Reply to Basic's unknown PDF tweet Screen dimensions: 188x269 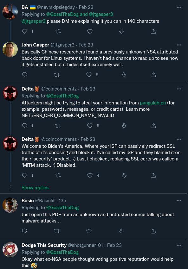pos(25,231)
